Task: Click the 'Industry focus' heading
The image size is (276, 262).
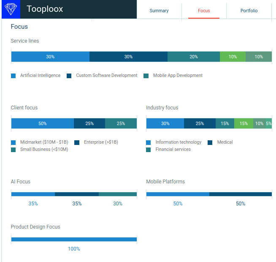Action: [162, 108]
